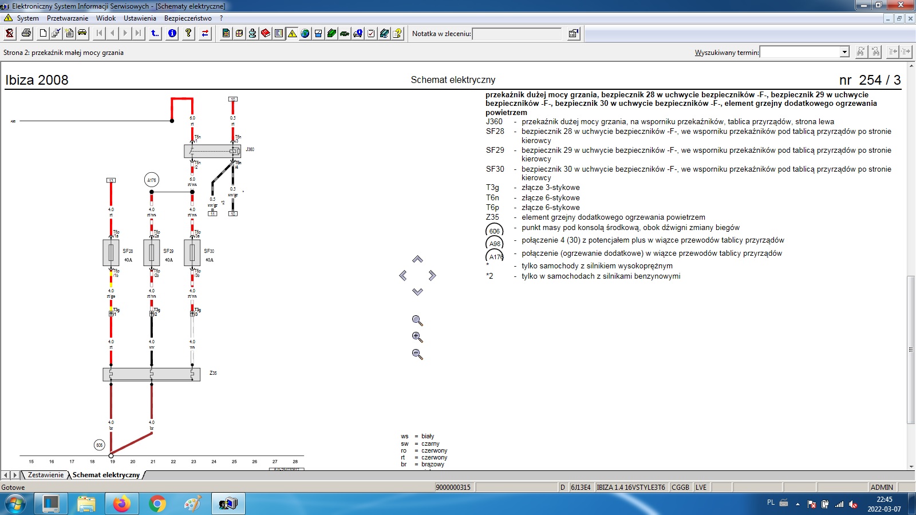Open the yellow question mark help icon
Screen dimensions: 916x515
click(188, 33)
